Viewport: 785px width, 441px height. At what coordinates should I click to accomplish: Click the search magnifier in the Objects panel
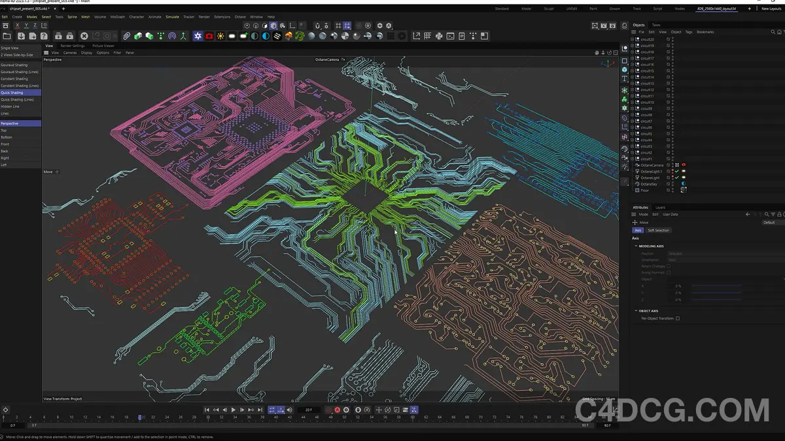[x=773, y=32]
